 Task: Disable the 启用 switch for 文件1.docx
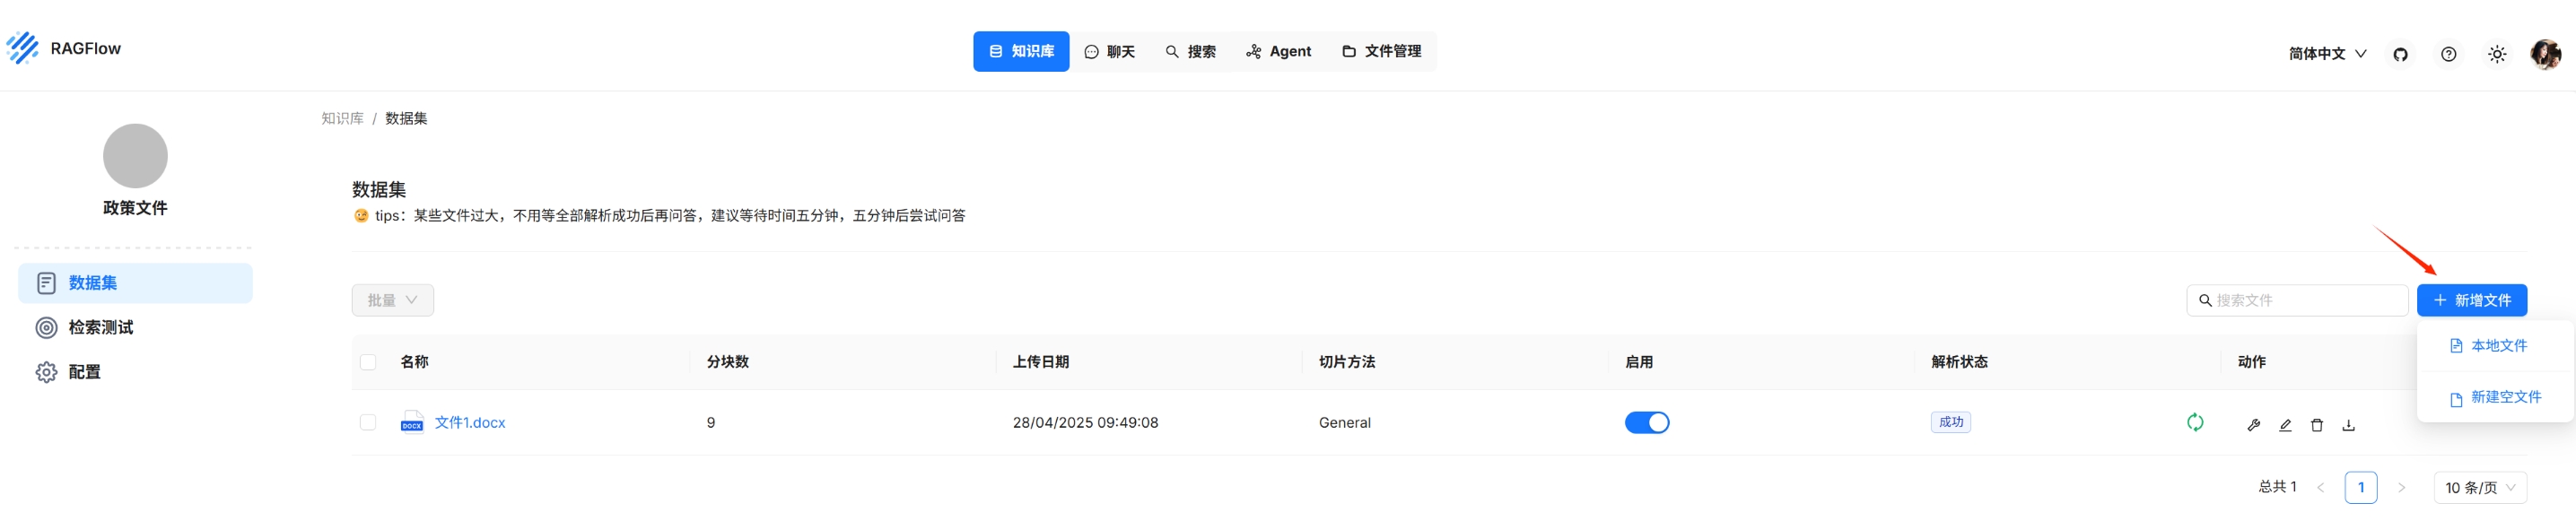pyautogui.click(x=1646, y=423)
